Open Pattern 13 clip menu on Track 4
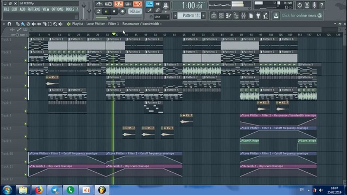The width and height of the screenshot is (347, 195). click(165, 77)
